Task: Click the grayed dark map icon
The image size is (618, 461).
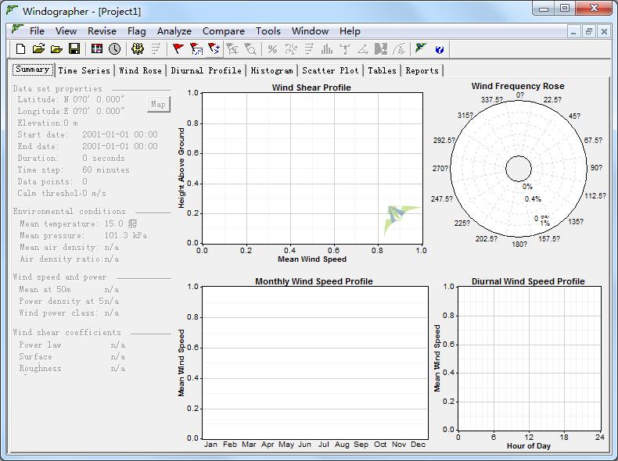Action: [381, 48]
